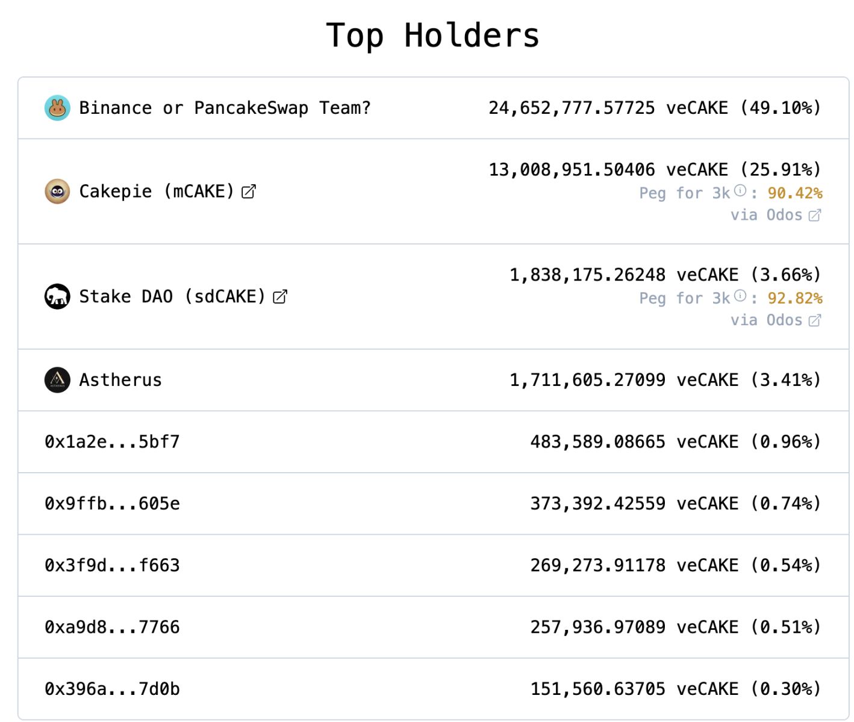Select the 0x9ffb...605e holder address
Screen dimensions: 854x722
coord(112,503)
